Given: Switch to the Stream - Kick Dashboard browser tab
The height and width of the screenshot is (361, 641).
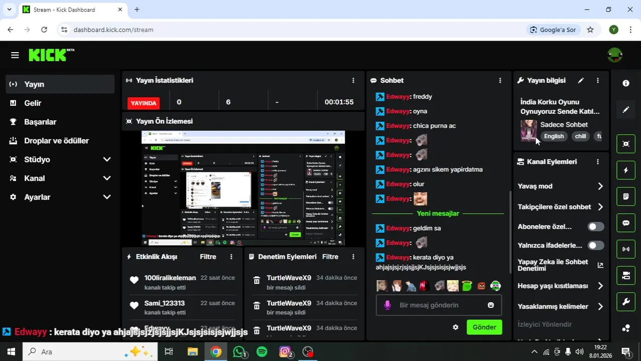Looking at the screenshot, I should 73,10.
